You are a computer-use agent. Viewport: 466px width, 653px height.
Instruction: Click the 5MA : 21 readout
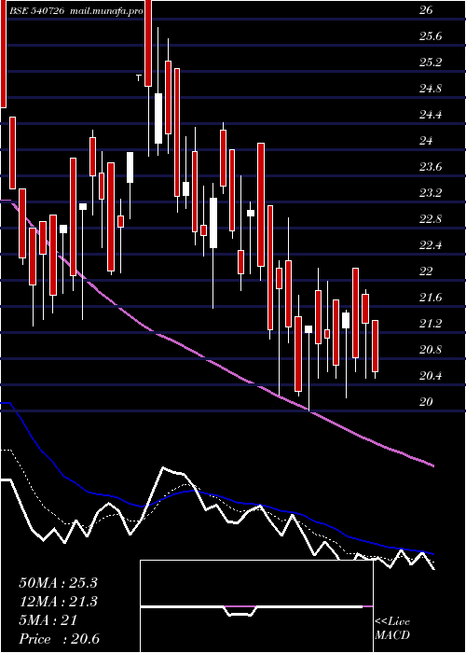coord(48,620)
